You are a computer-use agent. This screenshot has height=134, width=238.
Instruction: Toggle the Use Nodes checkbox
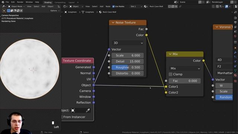[113, 7]
